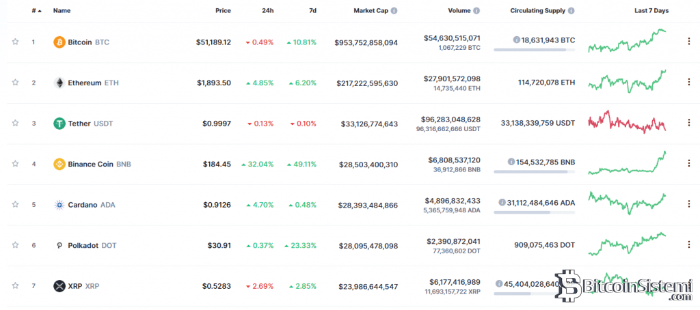Sort by the 7d change column
The height and width of the screenshot is (310, 700).
(312, 11)
